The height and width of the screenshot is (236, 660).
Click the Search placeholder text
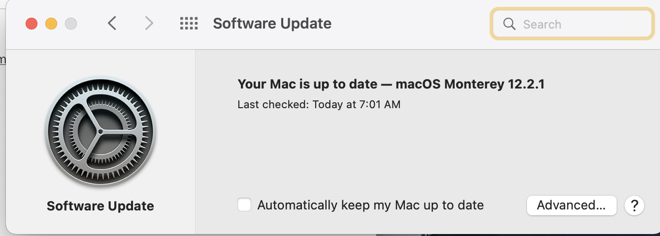(542, 24)
